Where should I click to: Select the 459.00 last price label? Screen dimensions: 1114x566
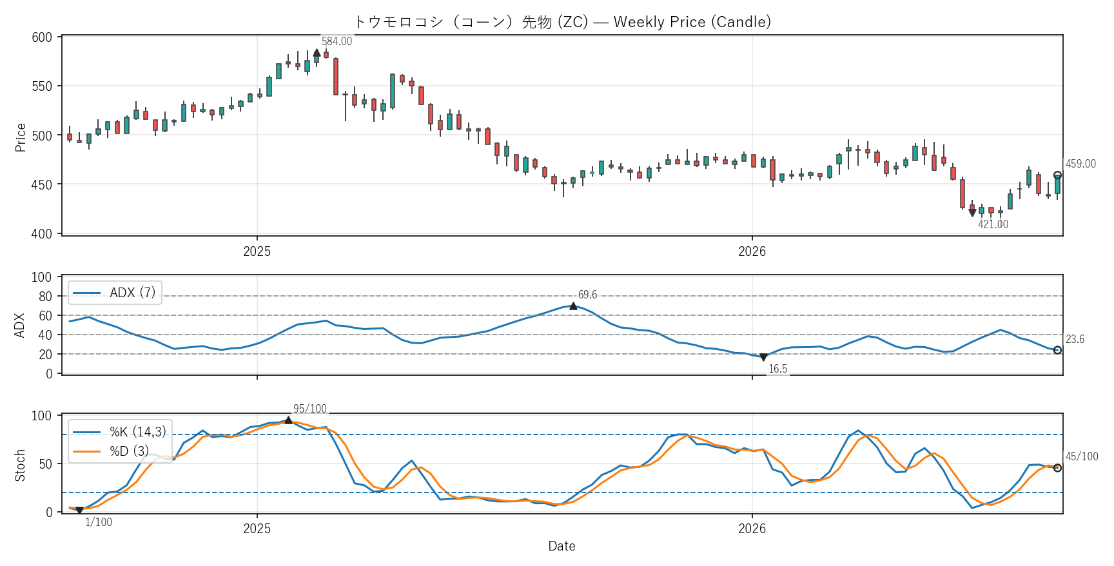(x=1080, y=164)
